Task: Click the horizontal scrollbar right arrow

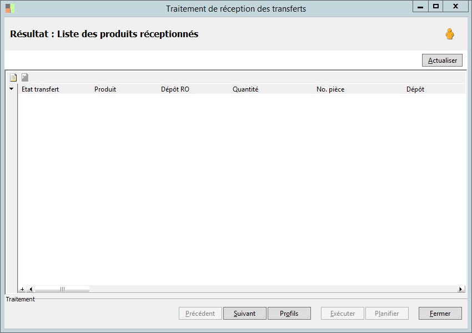Action: pos(460,289)
